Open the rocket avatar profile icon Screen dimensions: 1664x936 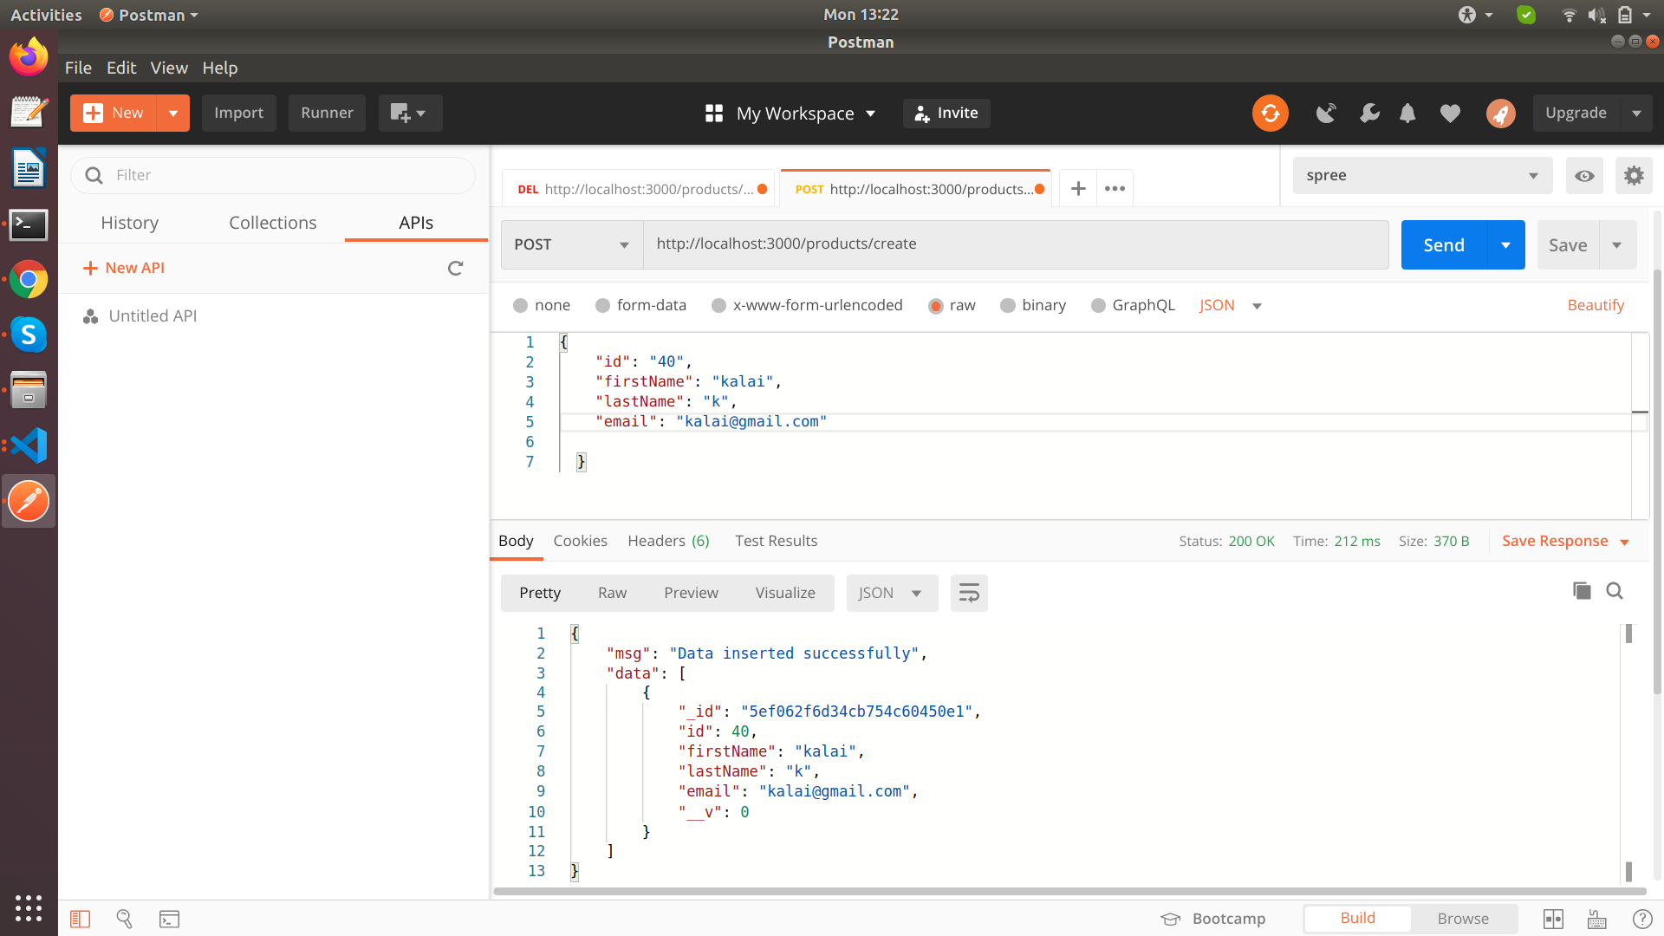[x=1501, y=114]
